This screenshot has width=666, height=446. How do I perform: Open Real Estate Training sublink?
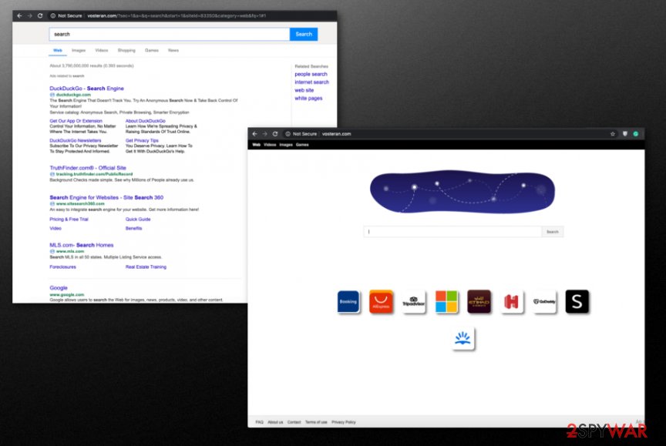146,267
